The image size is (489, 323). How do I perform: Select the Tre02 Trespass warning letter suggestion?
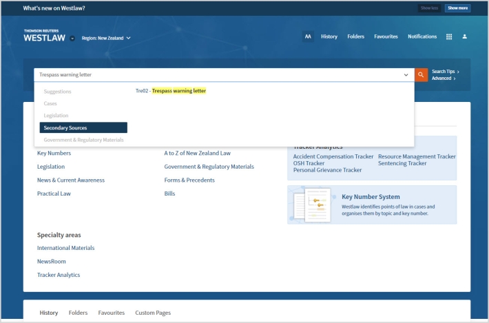171,91
